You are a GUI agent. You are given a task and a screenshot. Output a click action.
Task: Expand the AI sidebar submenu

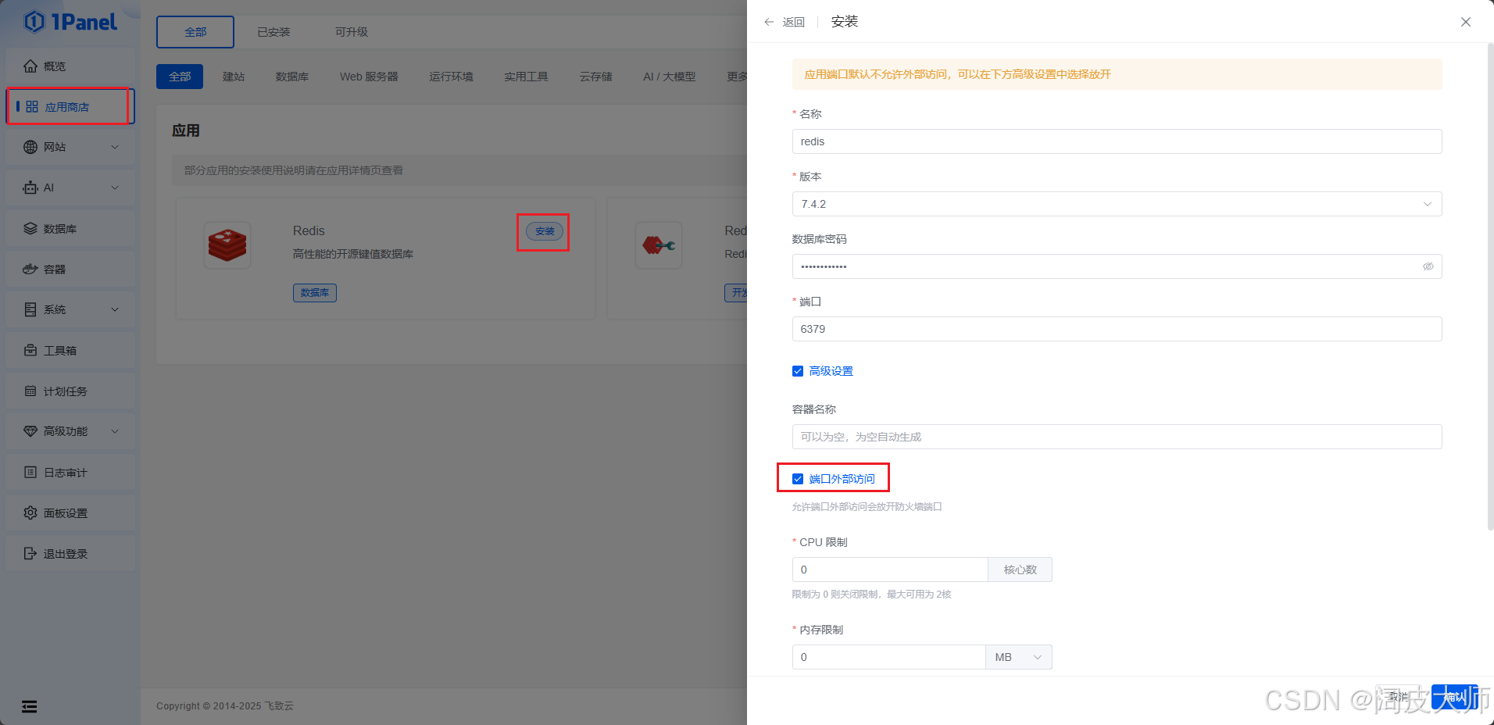coord(115,187)
